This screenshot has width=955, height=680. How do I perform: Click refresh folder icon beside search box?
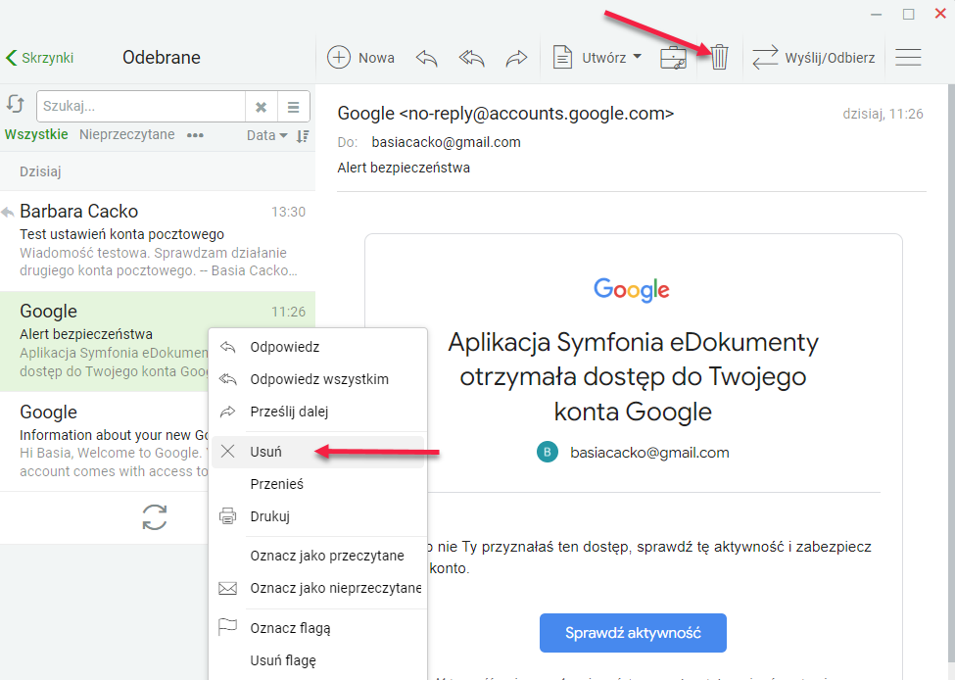16,105
